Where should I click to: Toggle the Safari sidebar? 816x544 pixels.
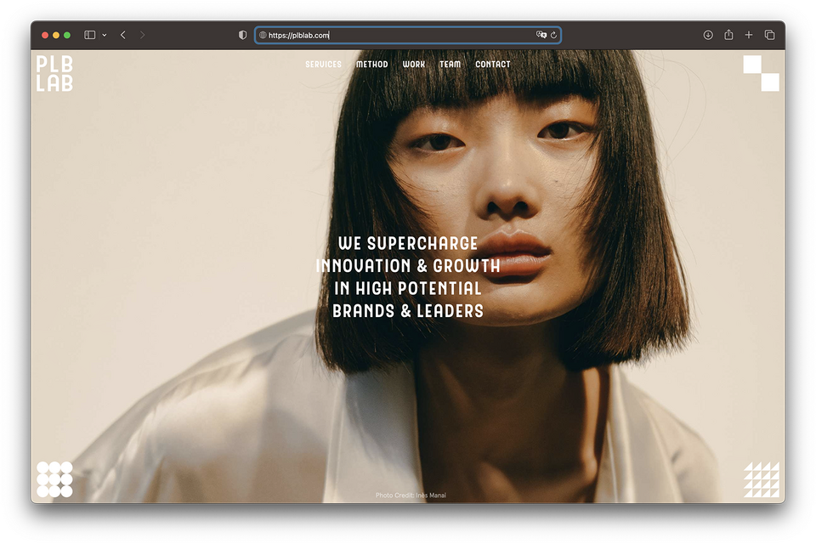[x=90, y=35]
